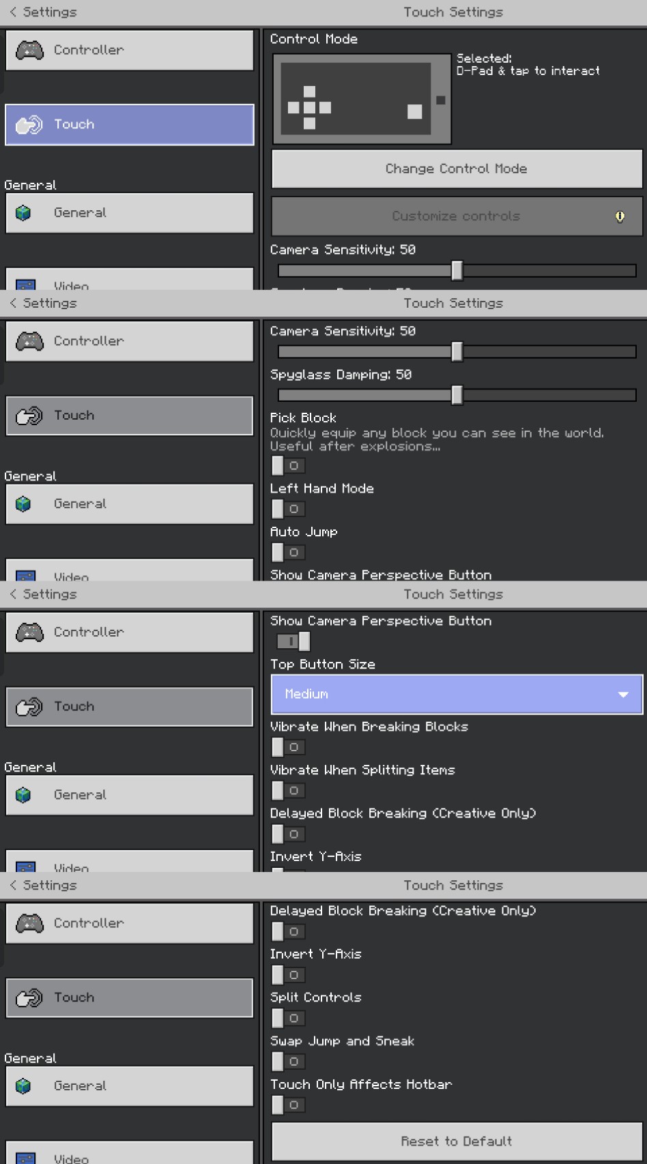Screen dimensions: 647x1164
Task: Click the back chevron beside Settings
Action: click(13, 12)
